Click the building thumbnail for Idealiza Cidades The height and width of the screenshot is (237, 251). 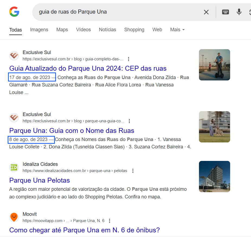coord(214,177)
